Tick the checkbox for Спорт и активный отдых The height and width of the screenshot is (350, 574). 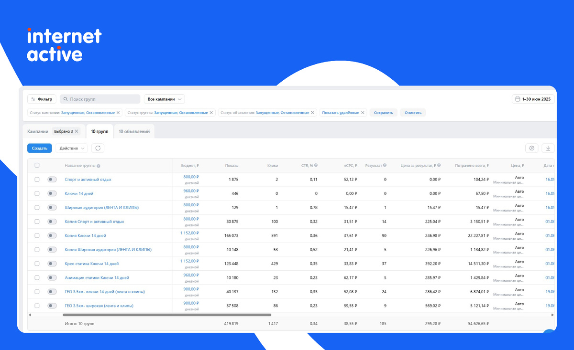click(37, 180)
